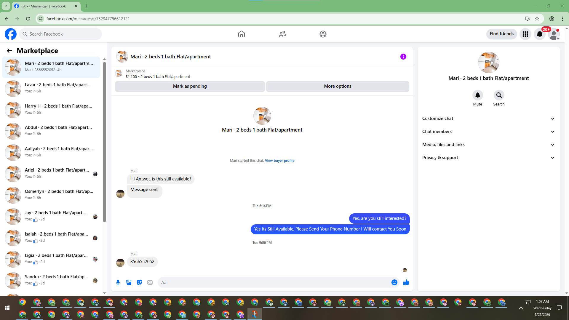
Task: Send a voice clip
Action: click(118, 282)
